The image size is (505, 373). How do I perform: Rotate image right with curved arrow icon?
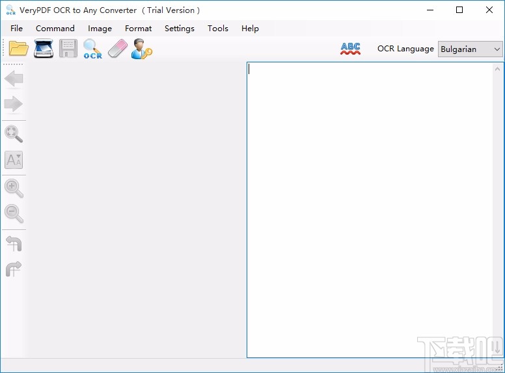click(x=14, y=269)
